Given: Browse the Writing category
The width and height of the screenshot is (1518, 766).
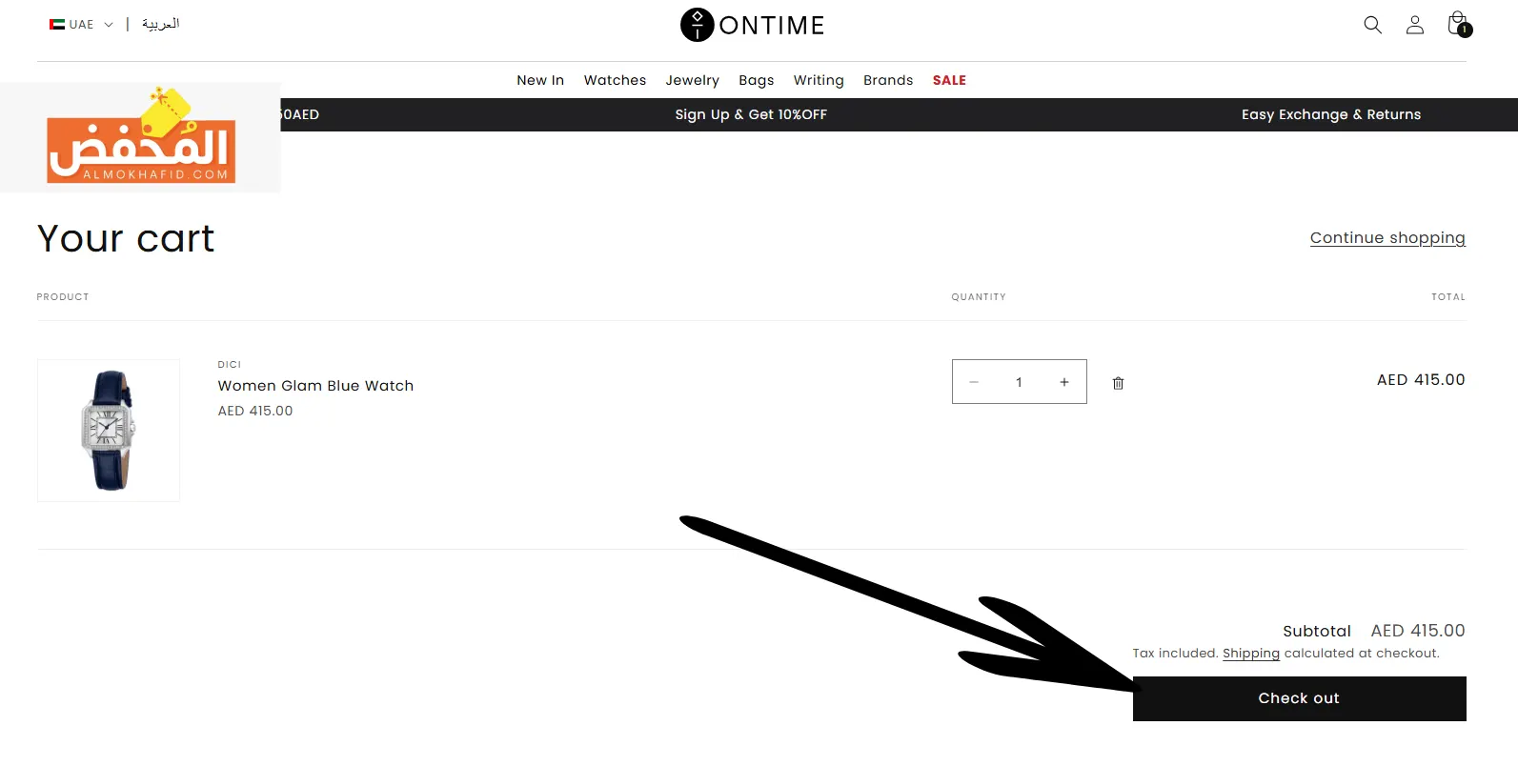Looking at the screenshot, I should [x=819, y=80].
